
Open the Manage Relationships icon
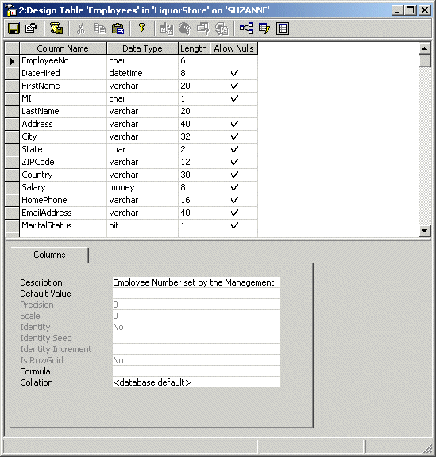(x=246, y=29)
